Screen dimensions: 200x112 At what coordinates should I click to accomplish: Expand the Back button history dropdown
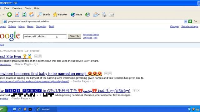[3, 15]
